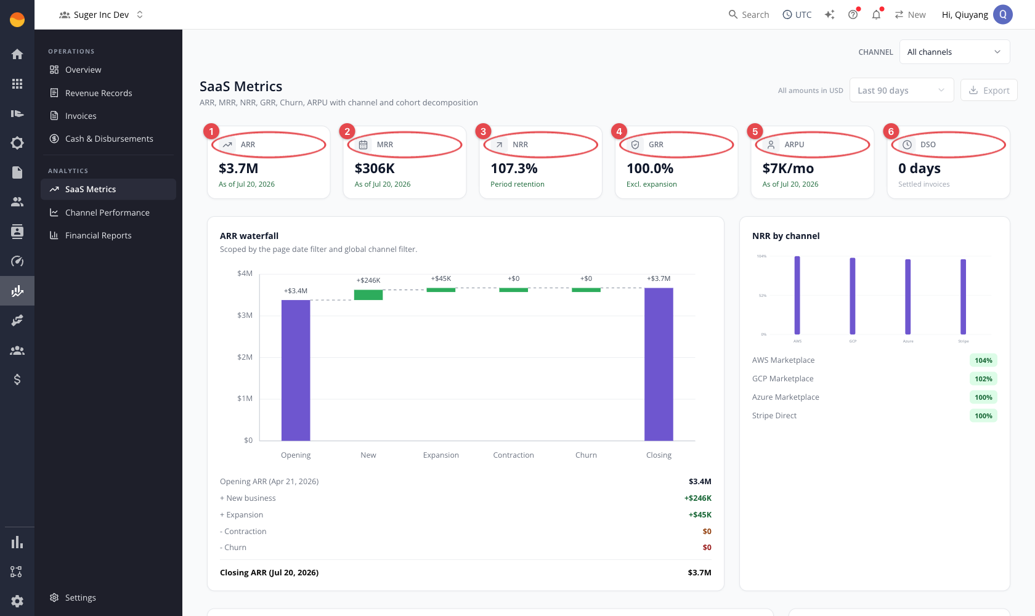This screenshot has width=1035, height=616.
Task: Open the three-person group icon in the rail
Action: click(x=17, y=350)
